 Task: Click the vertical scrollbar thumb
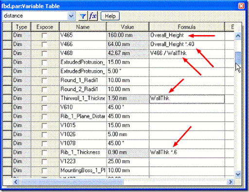[x=238, y=58]
